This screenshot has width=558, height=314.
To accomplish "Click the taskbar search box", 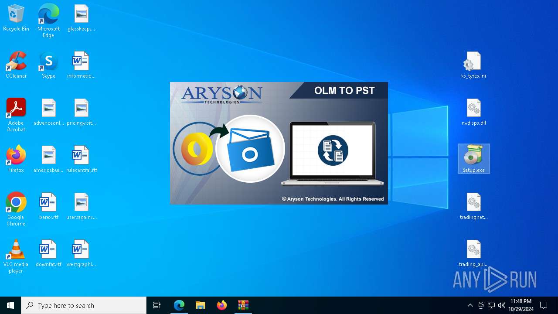I will [x=84, y=305].
